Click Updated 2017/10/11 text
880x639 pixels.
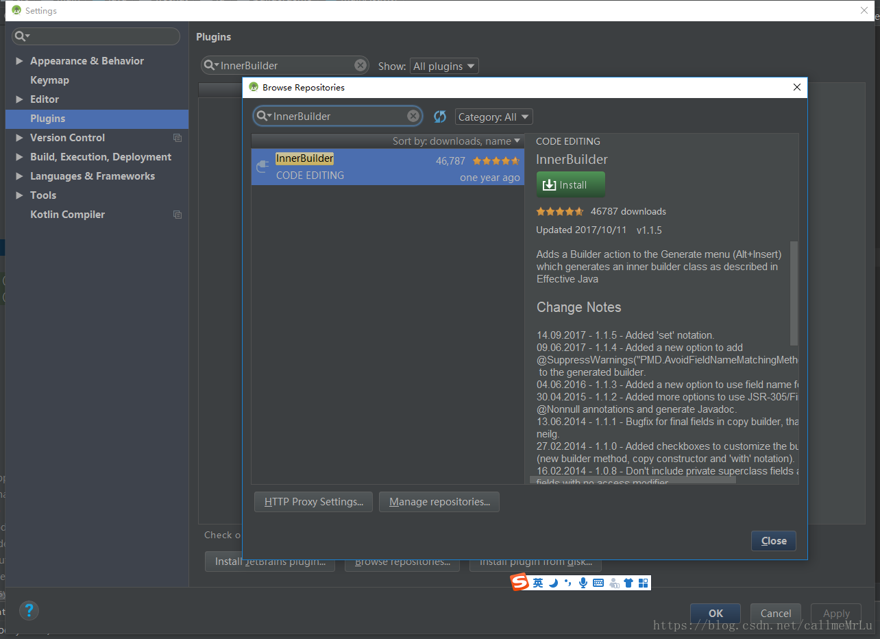click(x=581, y=230)
